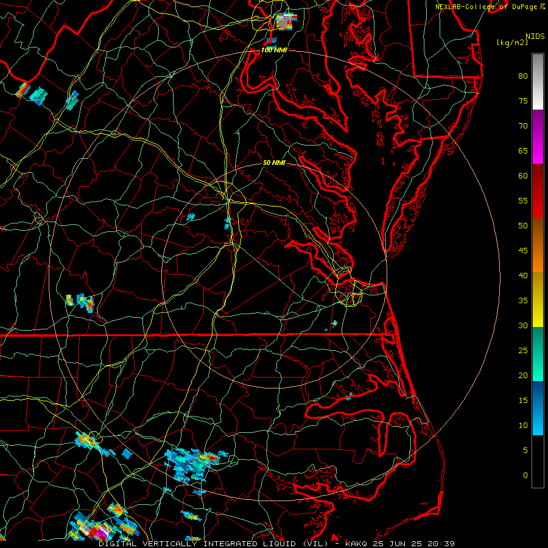Click the "80" scale label
The image size is (548, 548).
click(x=523, y=76)
